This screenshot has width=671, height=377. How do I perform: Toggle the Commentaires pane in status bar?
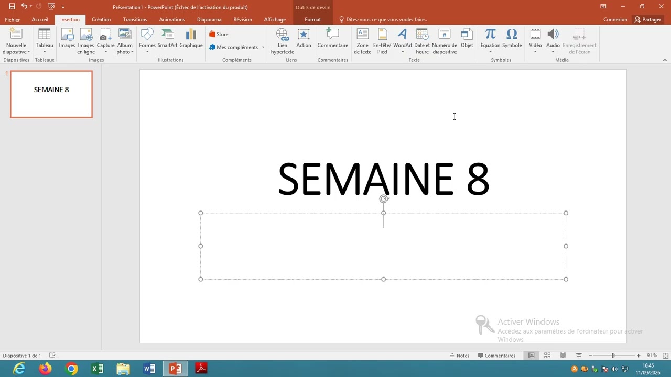coord(496,356)
